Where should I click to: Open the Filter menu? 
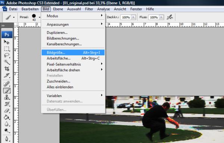tap(89, 9)
